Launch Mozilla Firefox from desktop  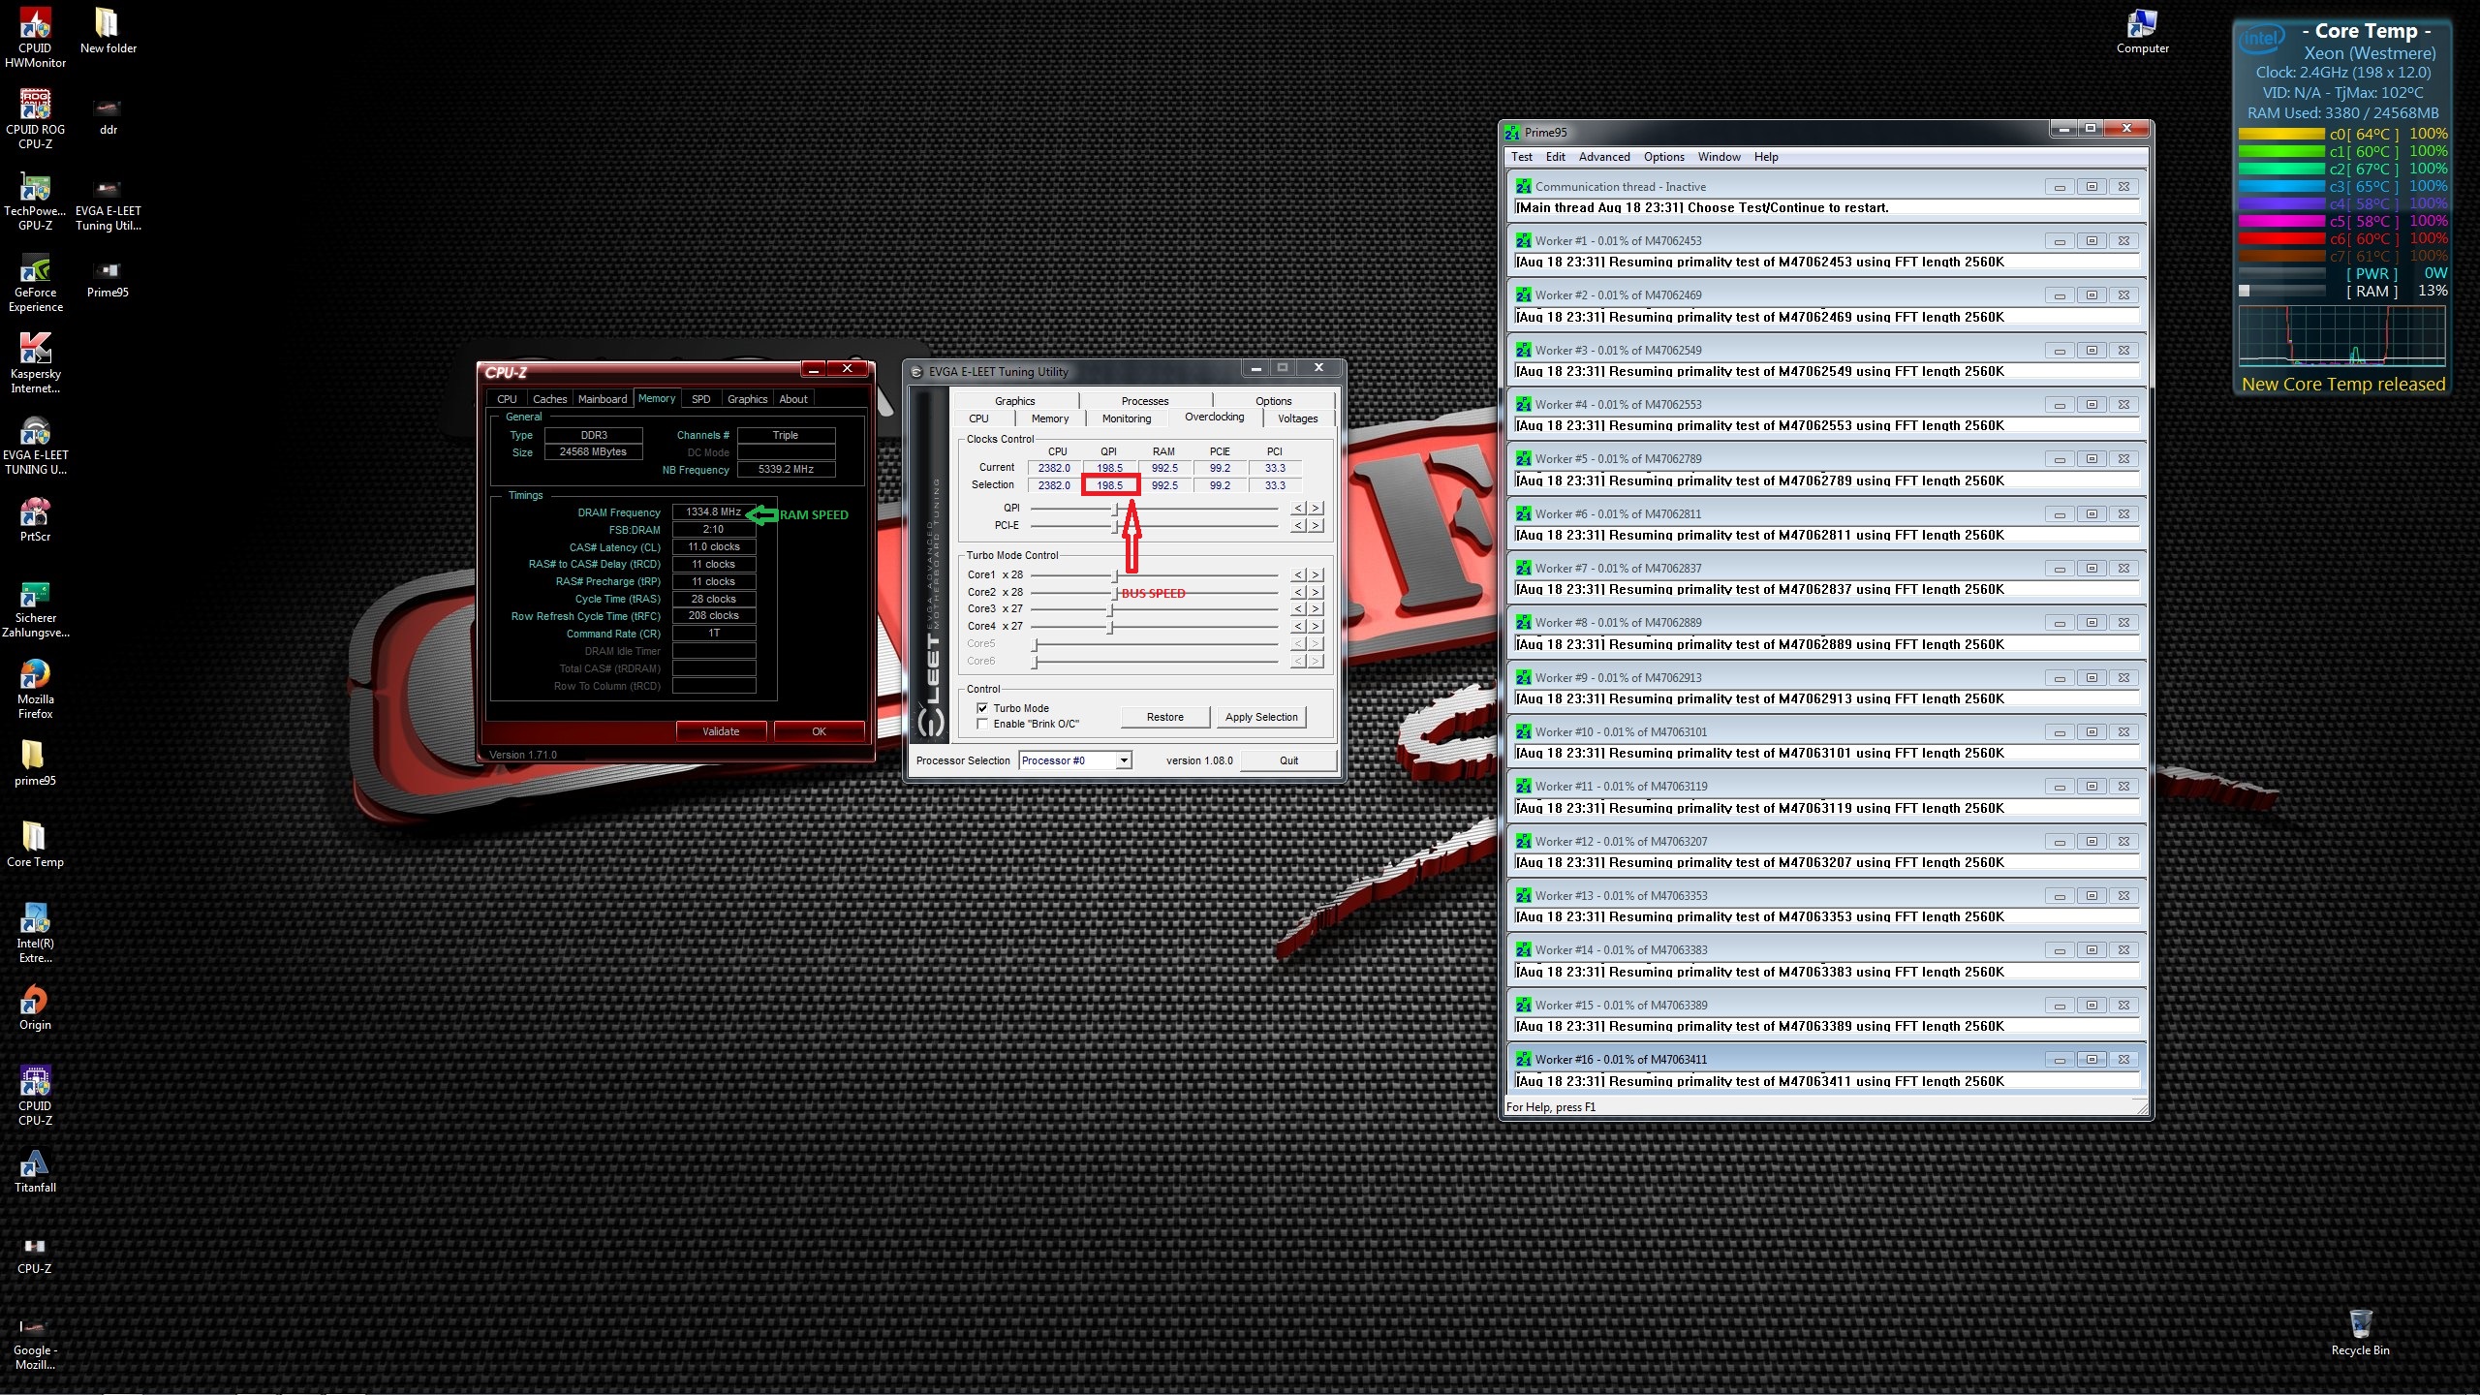[35, 689]
